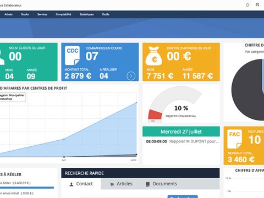The width and height of the screenshot is (264, 198).
Task: Click the CDC document icon
Action: 72,56
